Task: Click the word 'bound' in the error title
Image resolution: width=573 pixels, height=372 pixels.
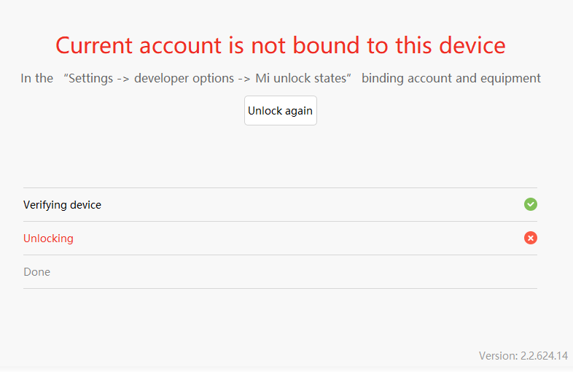Action: coord(326,45)
